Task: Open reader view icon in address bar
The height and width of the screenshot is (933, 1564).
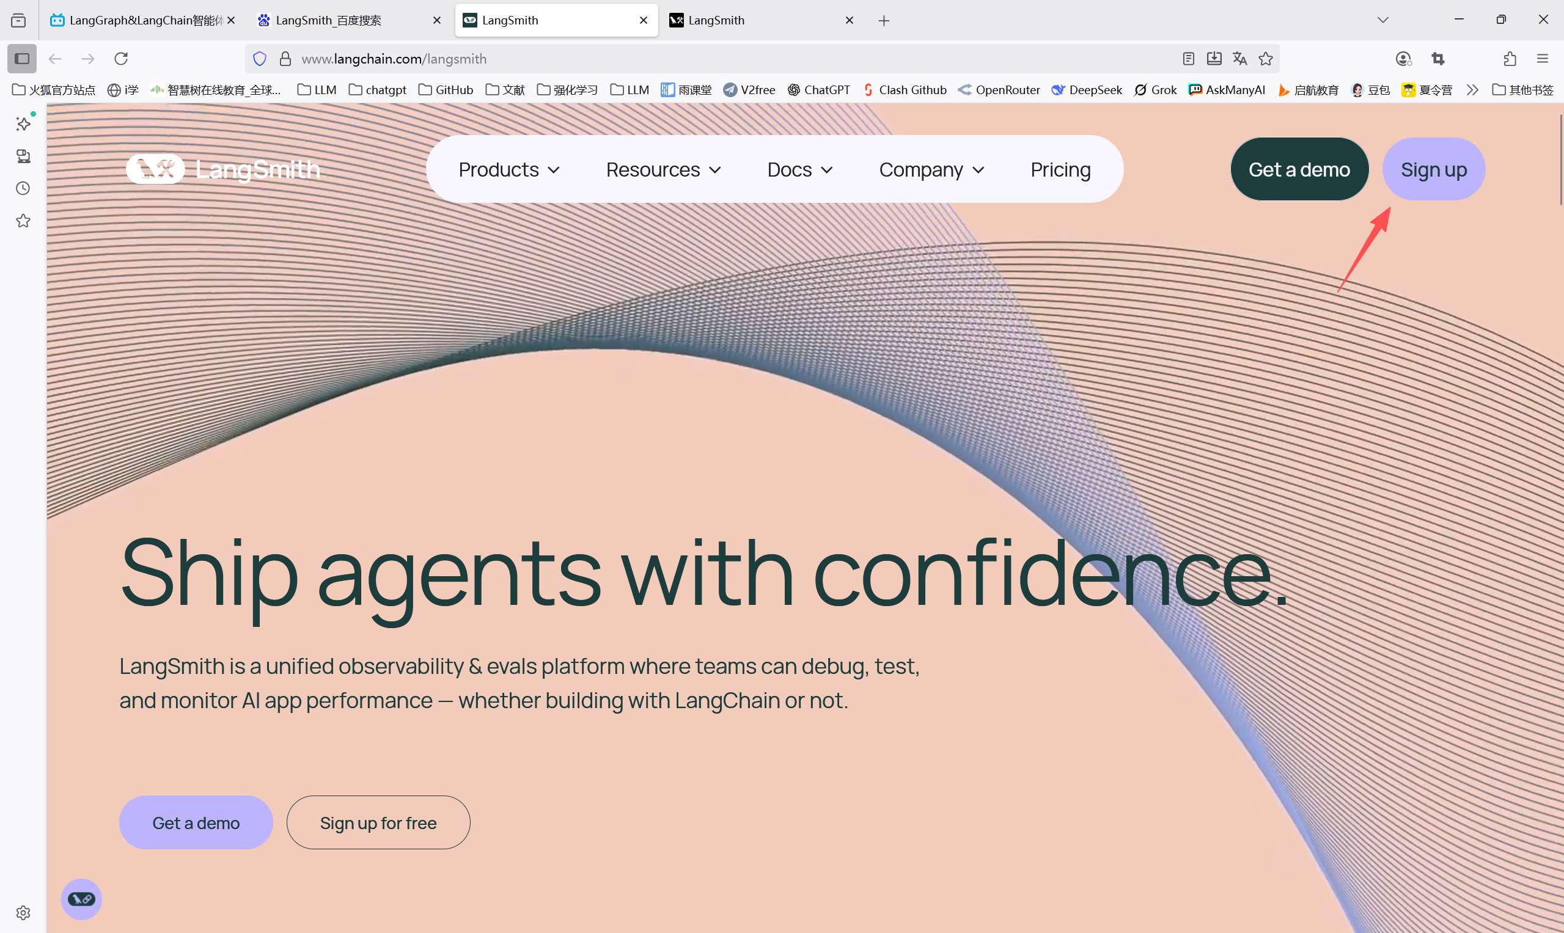Action: pyautogui.click(x=1188, y=59)
